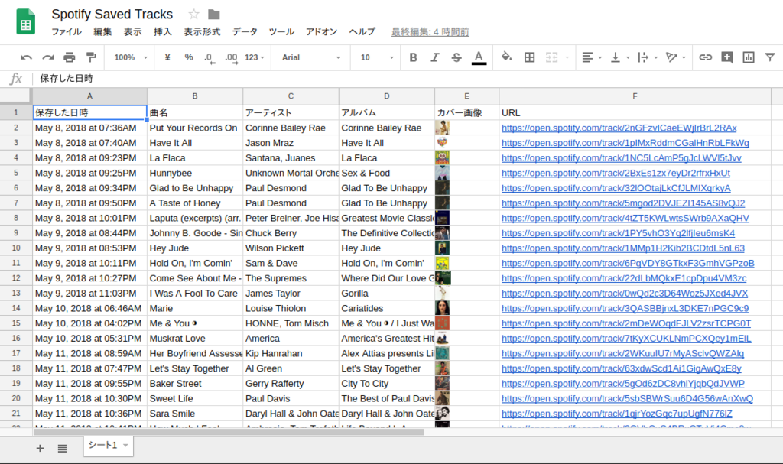Click the Google Sheets home icon
The image size is (783, 464).
[25, 21]
